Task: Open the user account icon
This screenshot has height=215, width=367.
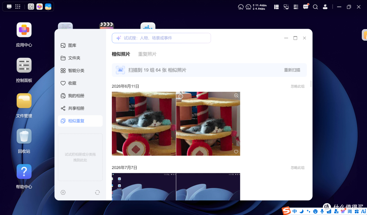Action: click(x=325, y=7)
